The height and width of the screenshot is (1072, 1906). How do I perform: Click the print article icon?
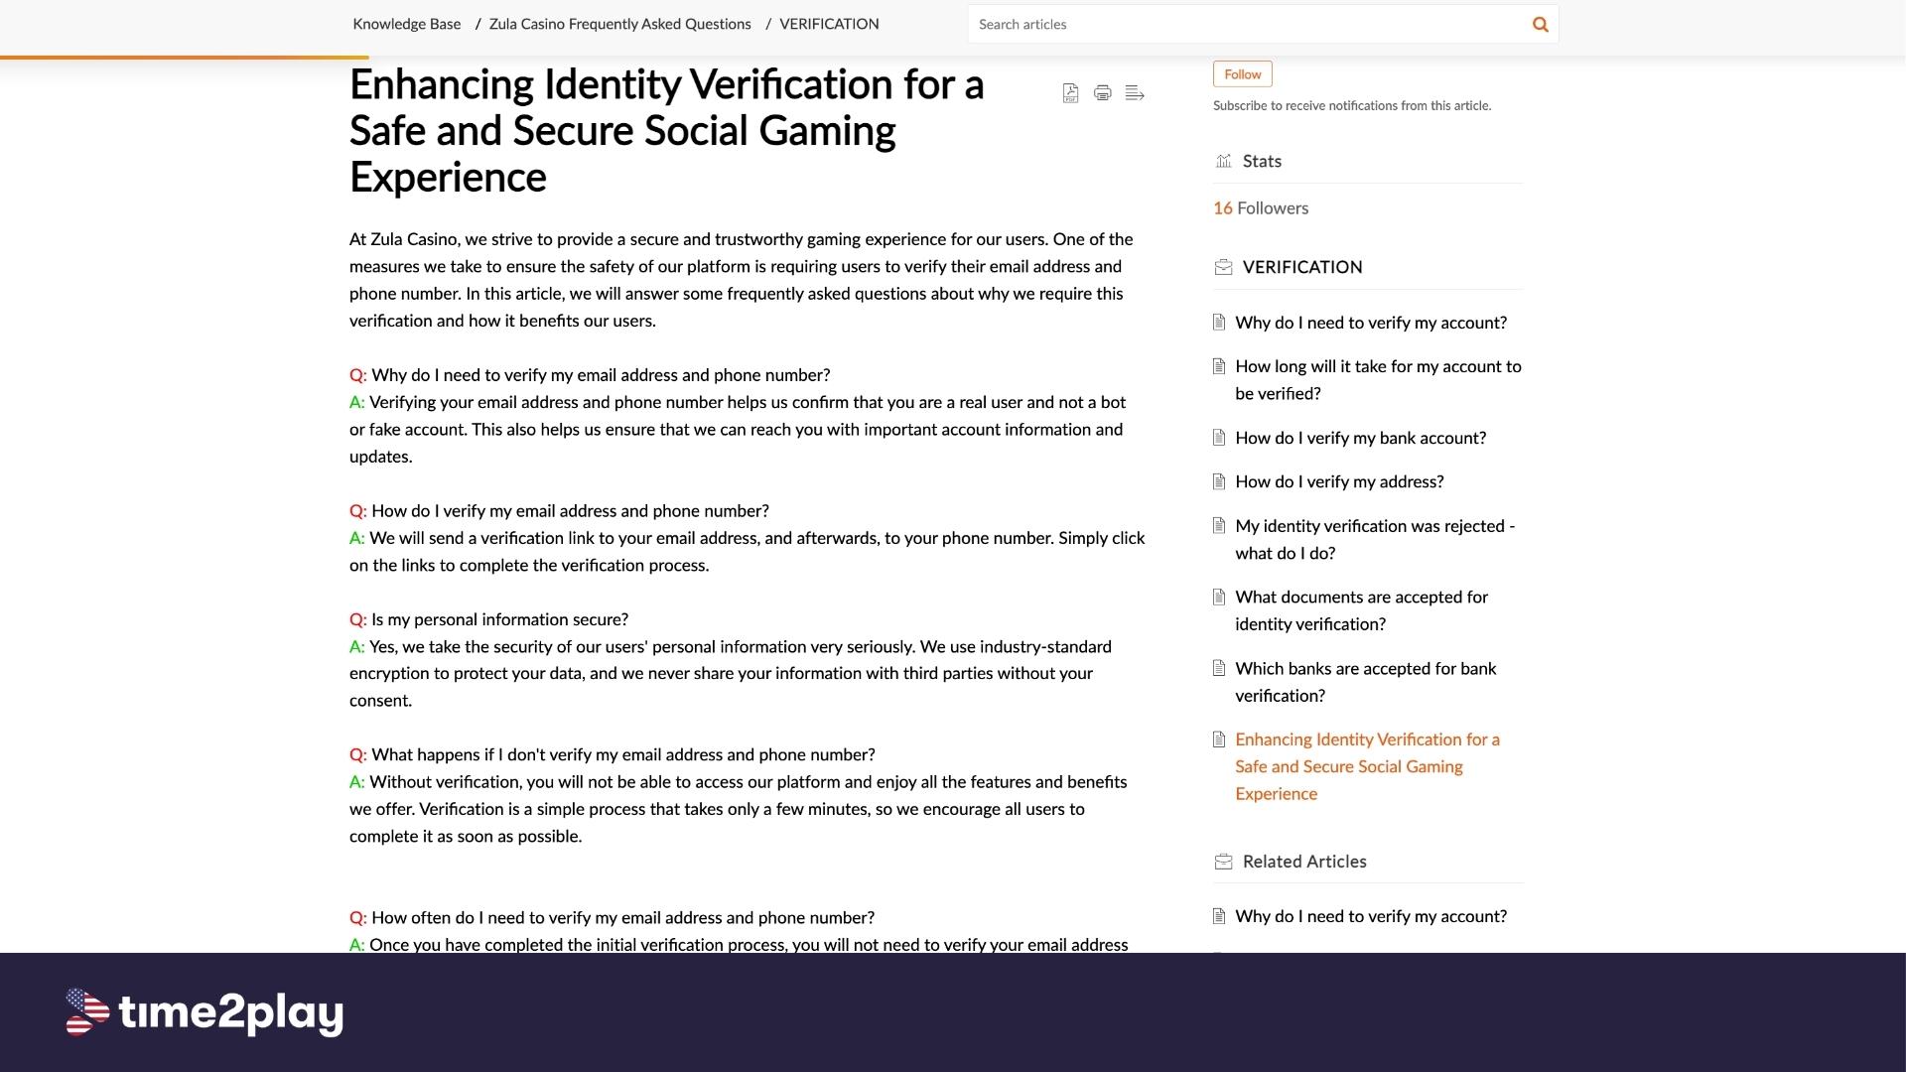(x=1102, y=93)
